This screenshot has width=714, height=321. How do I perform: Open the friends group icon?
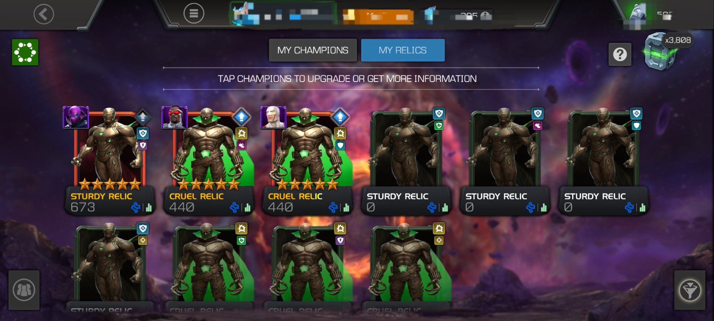coord(24,290)
